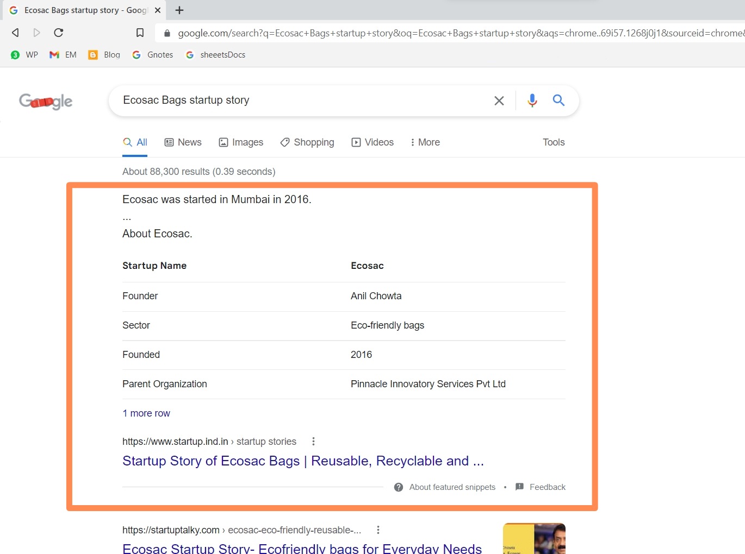Open the More search options menu
This screenshot has width=745, height=554.
coord(425,142)
